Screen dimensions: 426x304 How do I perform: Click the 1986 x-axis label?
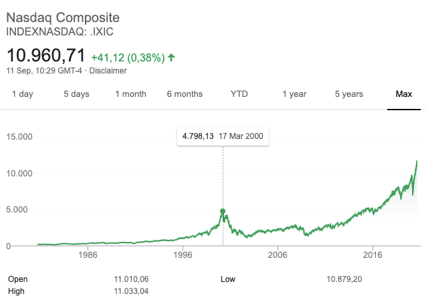[x=88, y=255]
